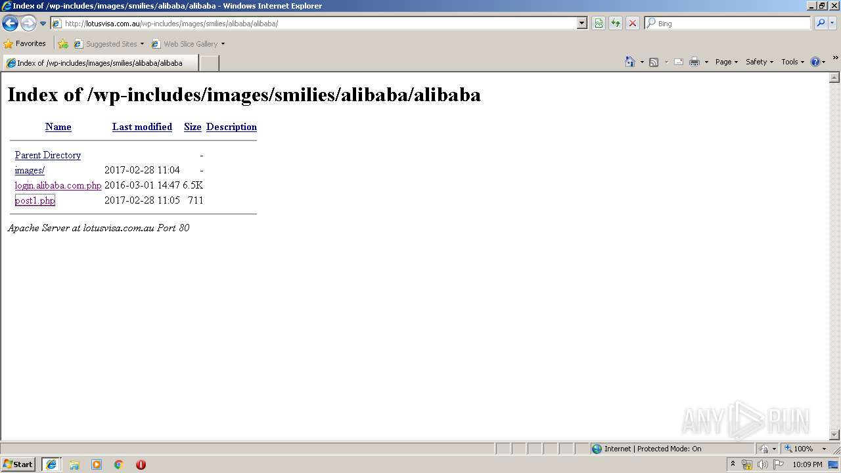Expand the address bar autocomplete dropdown

coord(581,24)
